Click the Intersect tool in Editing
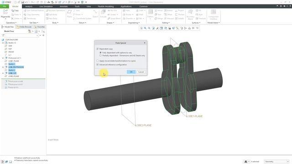The width and height of the screenshot is (292, 164). pyautogui.click(x=169, y=18)
